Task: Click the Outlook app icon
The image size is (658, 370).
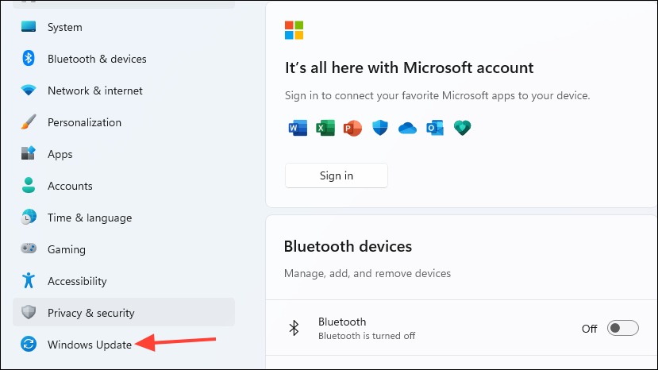Action: pos(435,128)
